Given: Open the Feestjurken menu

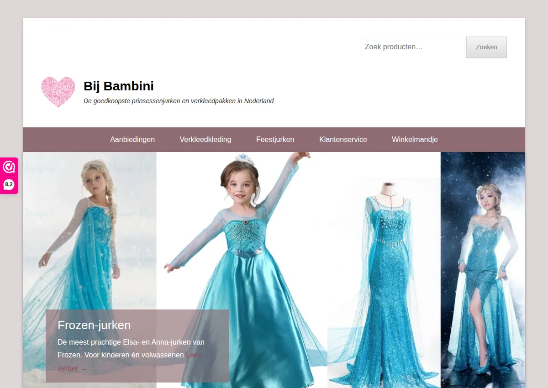Looking at the screenshot, I should pos(275,140).
